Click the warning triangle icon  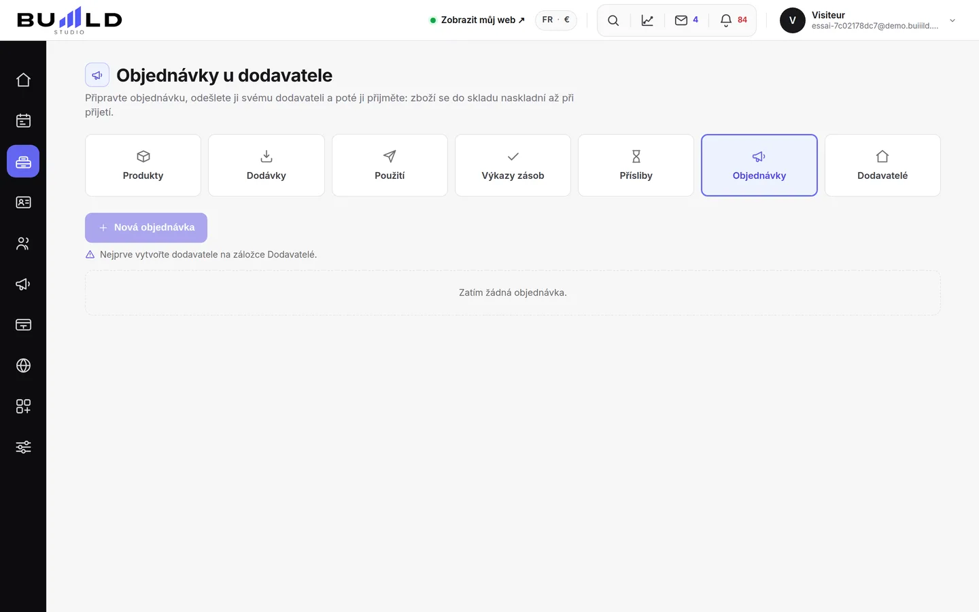[90, 254]
